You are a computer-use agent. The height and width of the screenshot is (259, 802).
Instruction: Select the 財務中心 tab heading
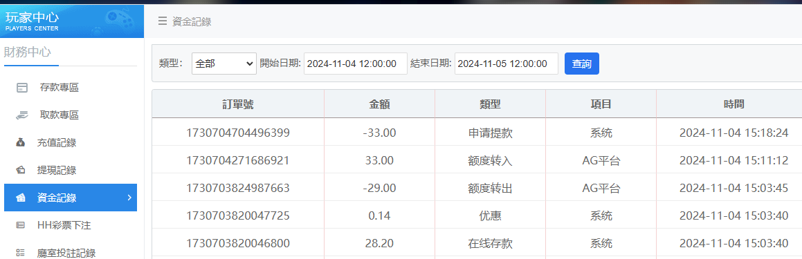tap(27, 52)
